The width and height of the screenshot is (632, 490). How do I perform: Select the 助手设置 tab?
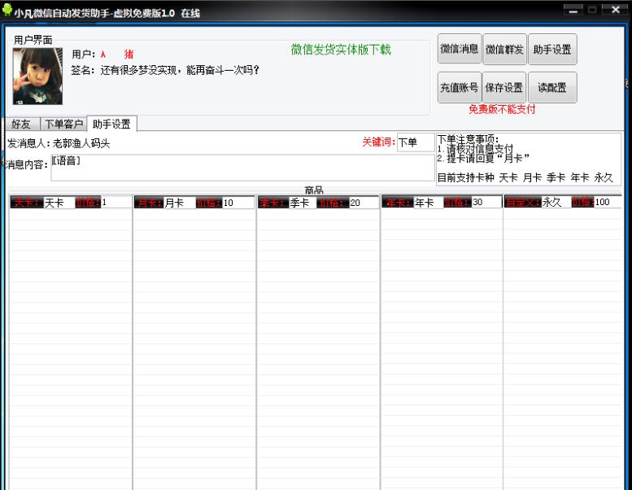click(111, 125)
